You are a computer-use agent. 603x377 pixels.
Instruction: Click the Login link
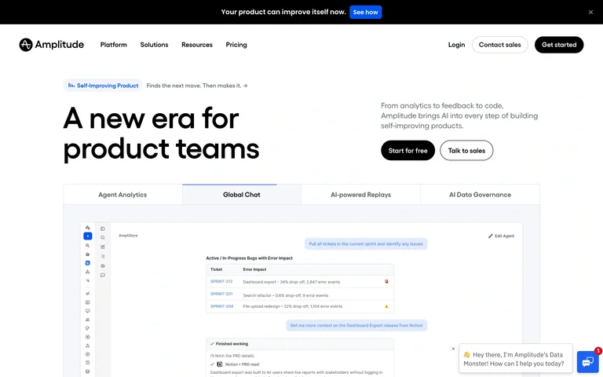tap(456, 45)
